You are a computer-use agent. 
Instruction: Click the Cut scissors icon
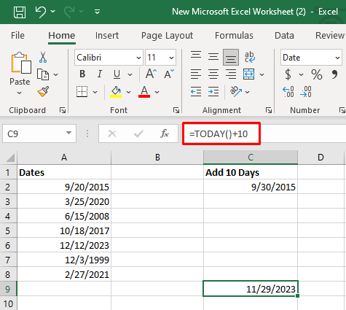(x=43, y=58)
